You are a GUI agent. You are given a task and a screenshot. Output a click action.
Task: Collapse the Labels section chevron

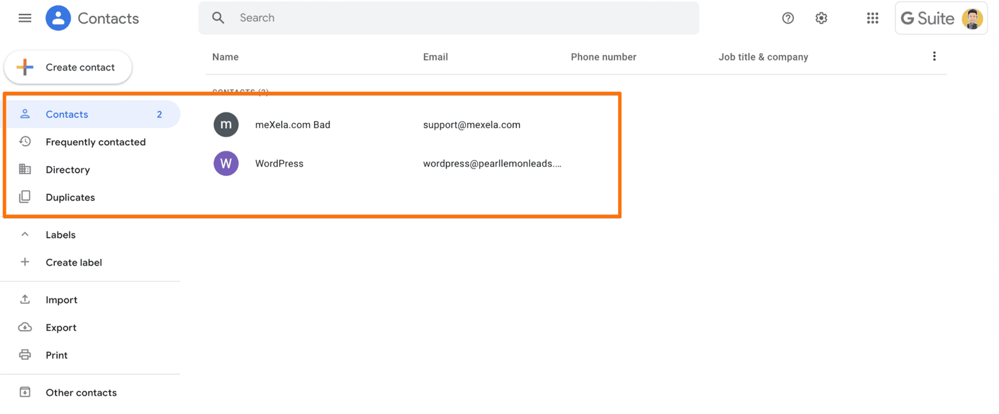(x=25, y=234)
